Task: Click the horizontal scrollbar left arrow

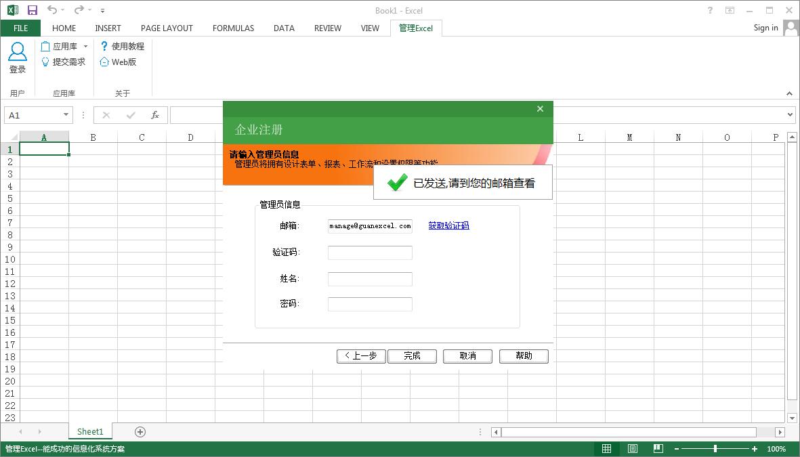Action: click(x=496, y=432)
